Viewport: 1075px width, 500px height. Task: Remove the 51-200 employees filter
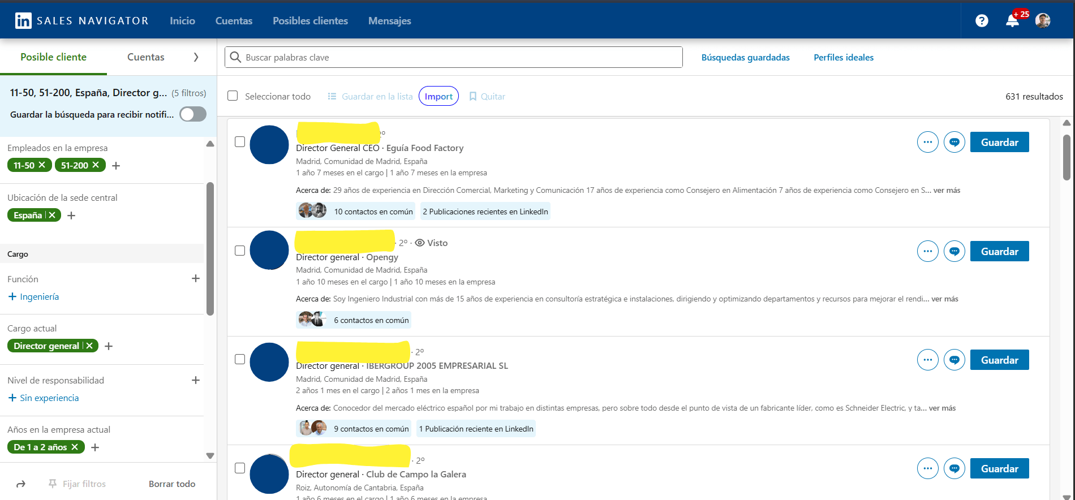pos(96,165)
